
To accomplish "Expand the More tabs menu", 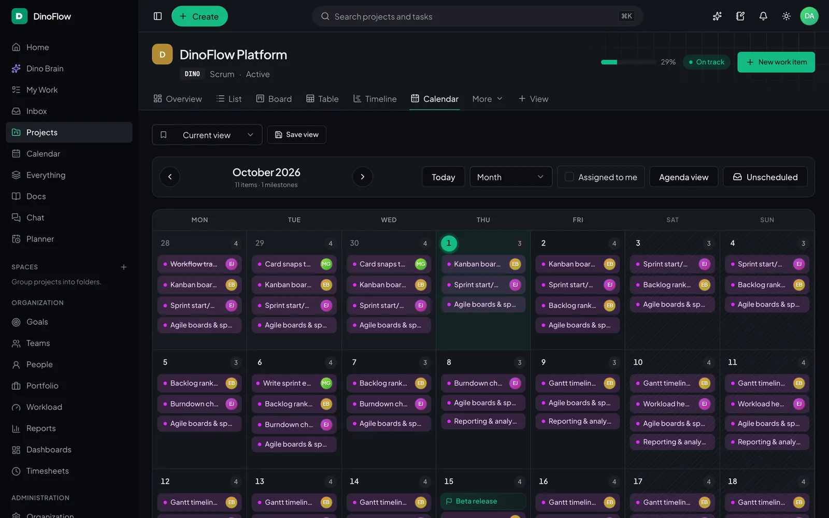I will [487, 98].
